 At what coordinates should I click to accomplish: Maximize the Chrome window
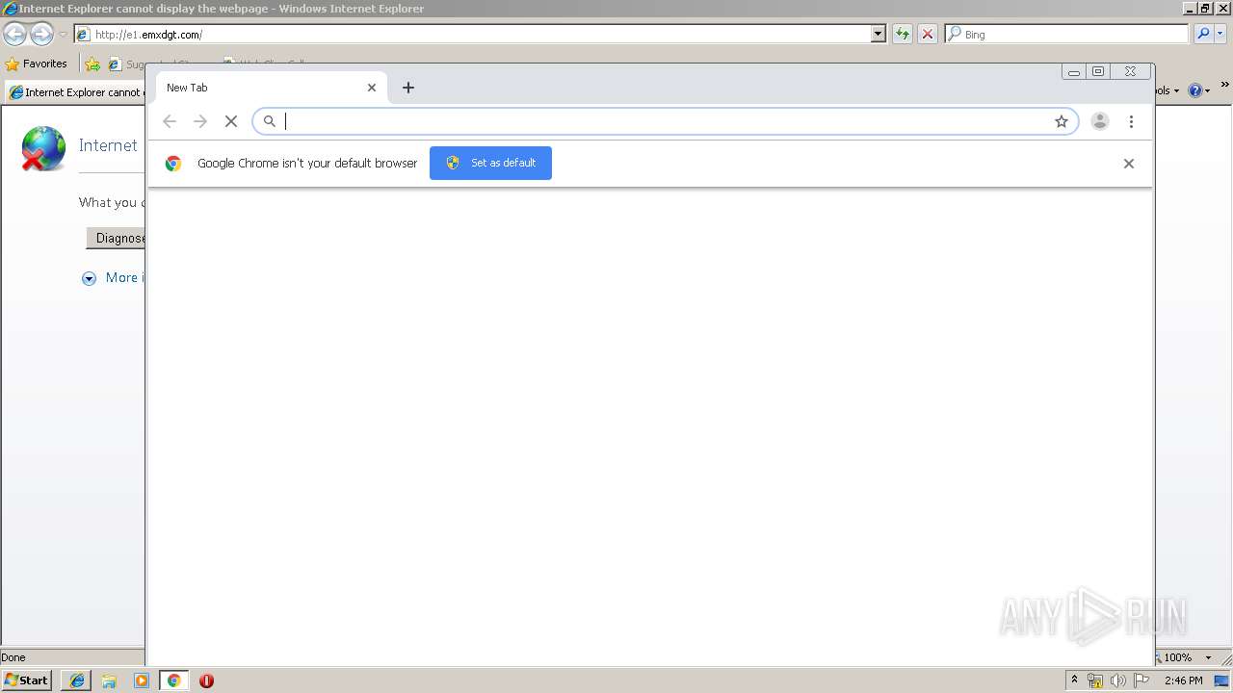coord(1098,71)
